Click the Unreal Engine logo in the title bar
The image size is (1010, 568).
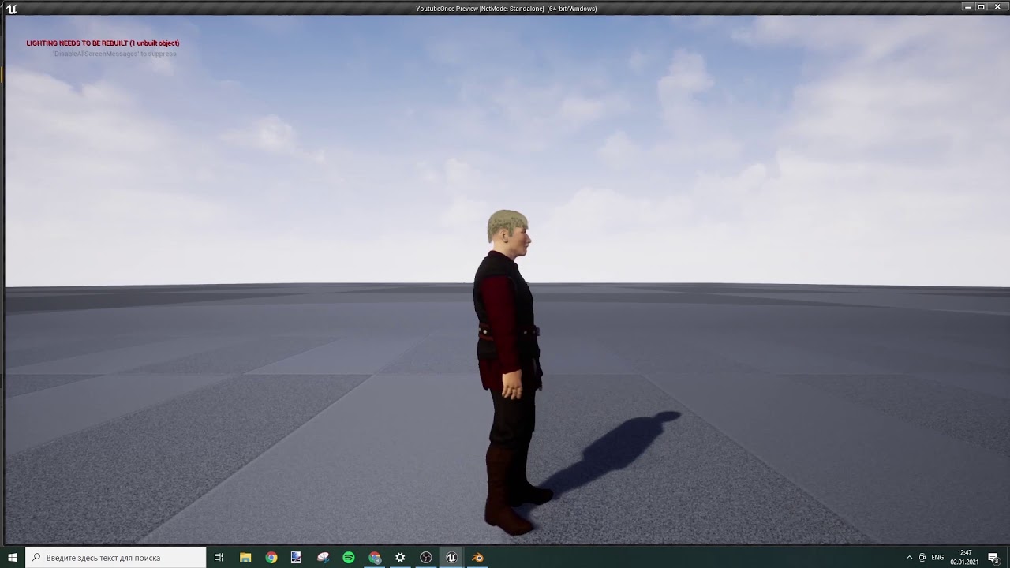point(11,9)
